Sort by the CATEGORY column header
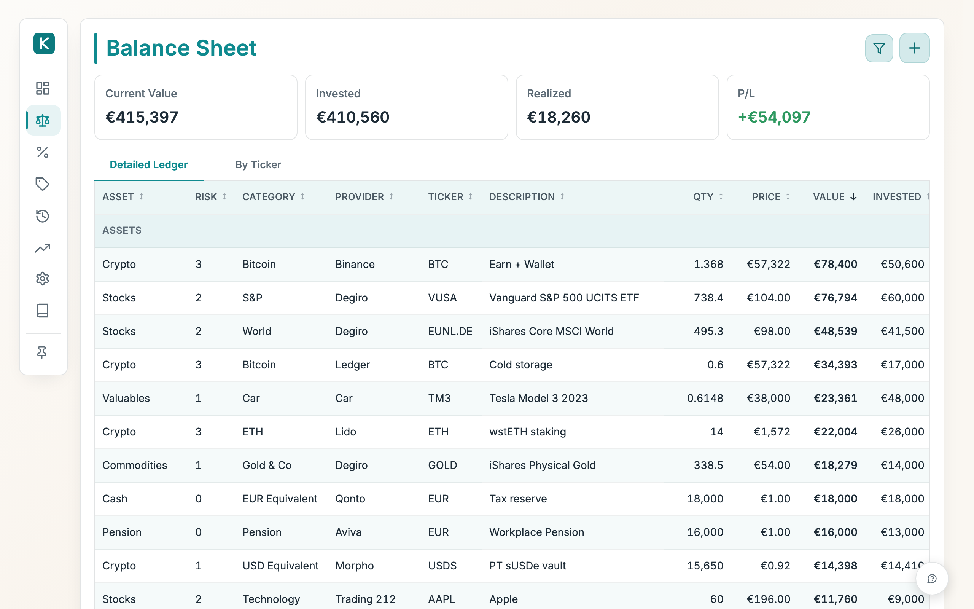This screenshot has width=974, height=609. pyautogui.click(x=274, y=197)
